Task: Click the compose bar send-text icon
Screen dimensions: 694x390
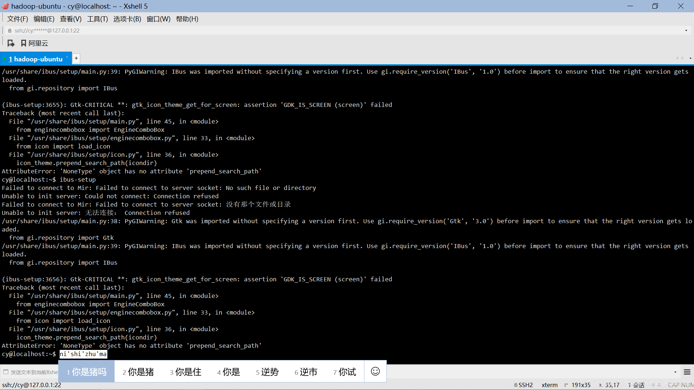Action: pos(6,372)
